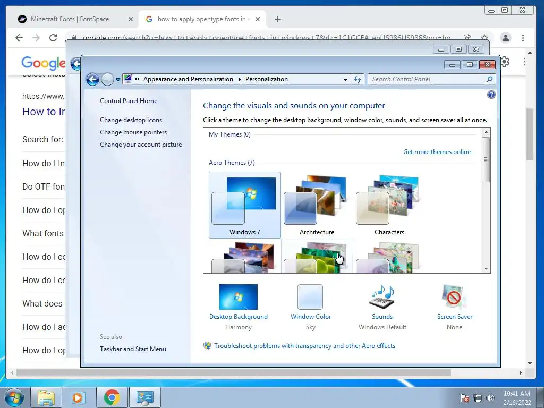
Task: Expand the address bar history dropdown
Action: 345,79
